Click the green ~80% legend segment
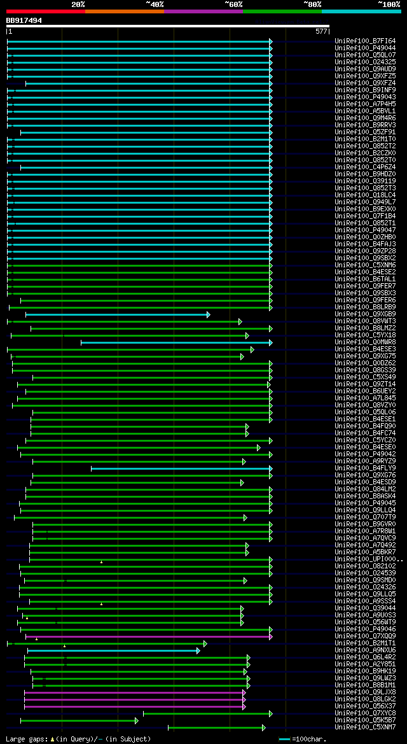Image resolution: width=407 pixels, height=744 pixels. (282, 11)
